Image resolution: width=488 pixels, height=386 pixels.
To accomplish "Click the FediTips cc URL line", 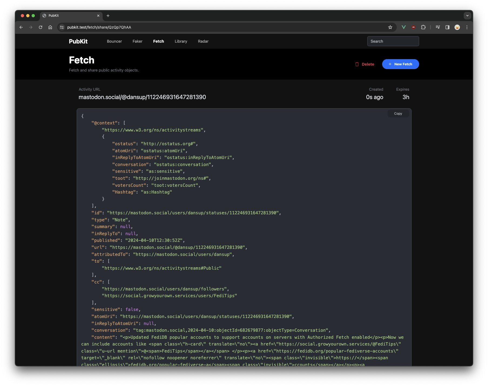I will tap(169, 296).
